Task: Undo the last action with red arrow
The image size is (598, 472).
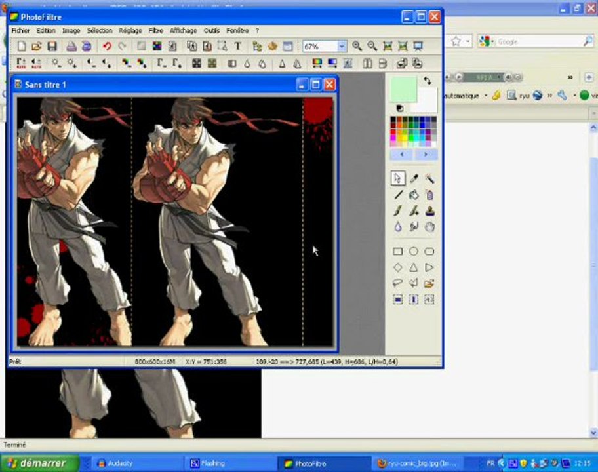Action: 107,46
